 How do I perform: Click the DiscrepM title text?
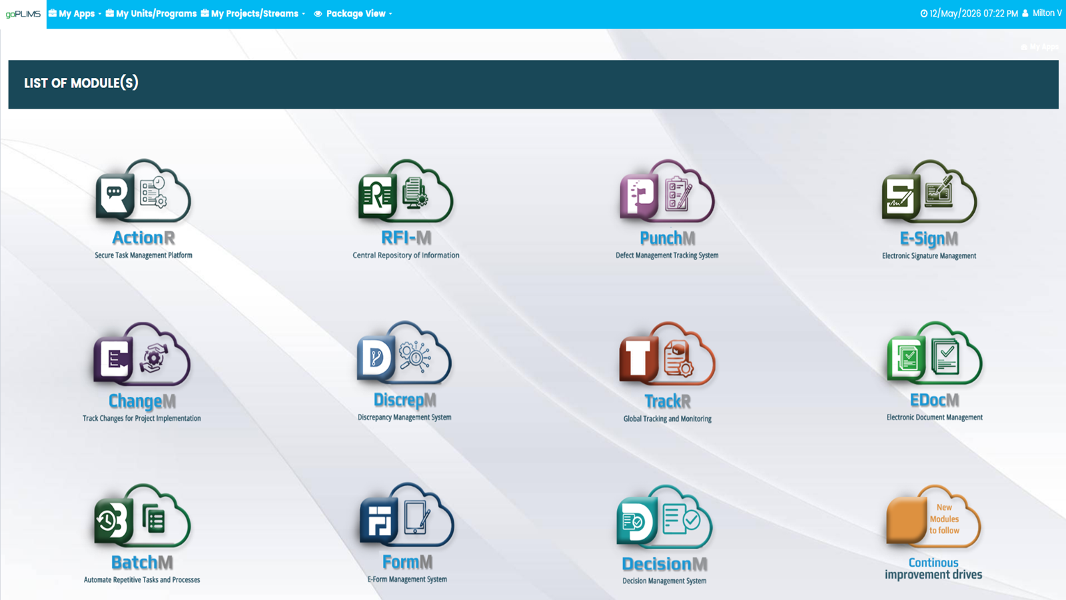(404, 400)
